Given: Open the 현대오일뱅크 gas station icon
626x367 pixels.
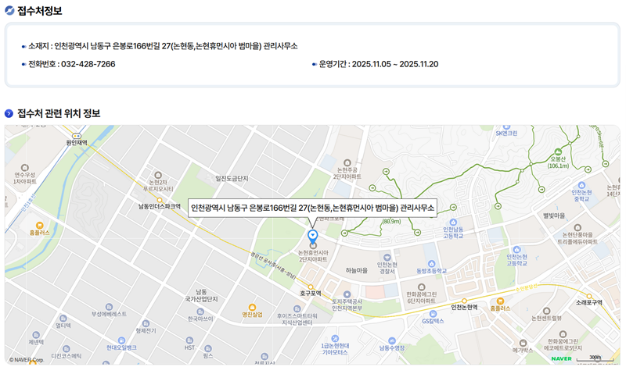Looking at the screenshot, I should pos(121,340).
